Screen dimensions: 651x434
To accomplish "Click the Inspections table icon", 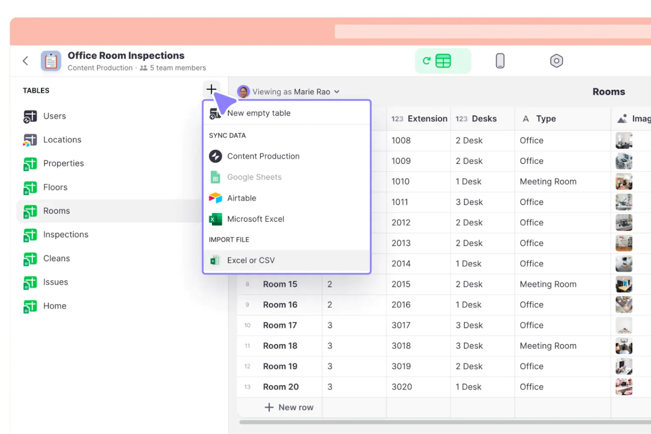I will click(x=30, y=235).
